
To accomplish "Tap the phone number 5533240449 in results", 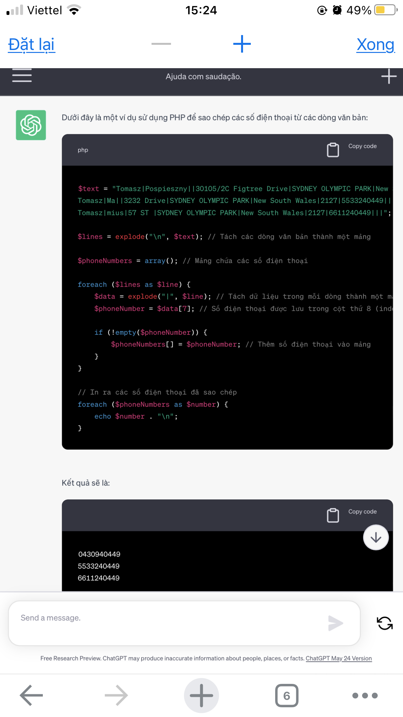I will [x=99, y=566].
